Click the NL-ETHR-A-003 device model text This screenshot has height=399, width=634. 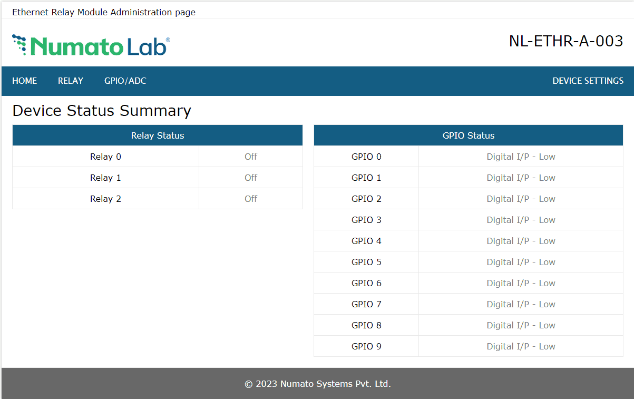click(566, 41)
